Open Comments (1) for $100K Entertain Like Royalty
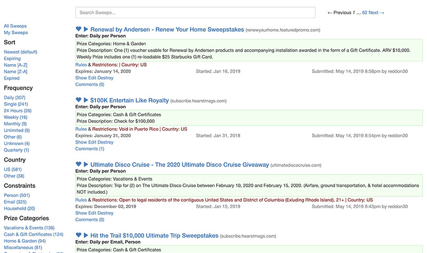This screenshot has width=427, height=253. (x=90, y=149)
